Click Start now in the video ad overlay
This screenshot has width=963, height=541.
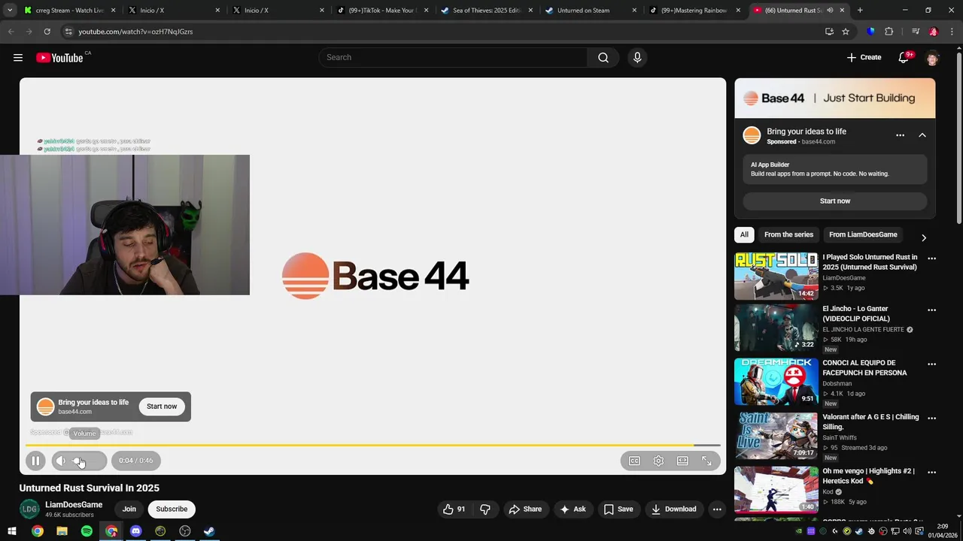[x=162, y=407]
